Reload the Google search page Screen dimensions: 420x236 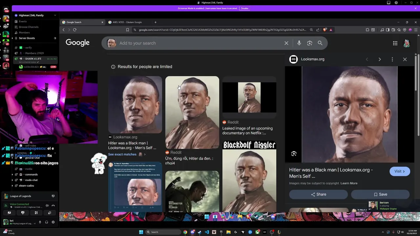(75, 30)
